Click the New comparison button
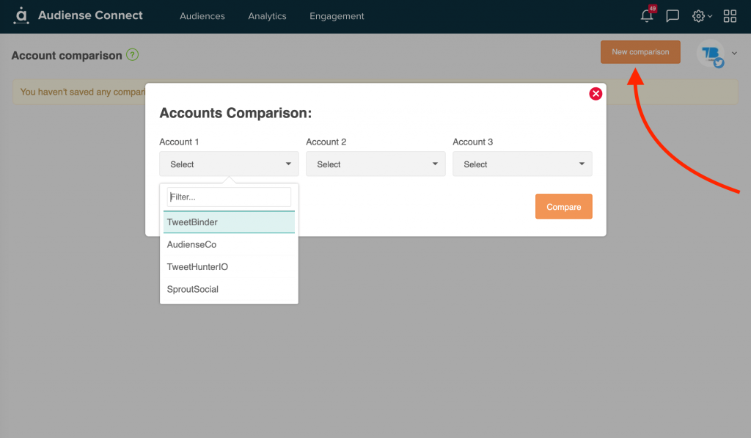751x438 pixels. point(640,52)
